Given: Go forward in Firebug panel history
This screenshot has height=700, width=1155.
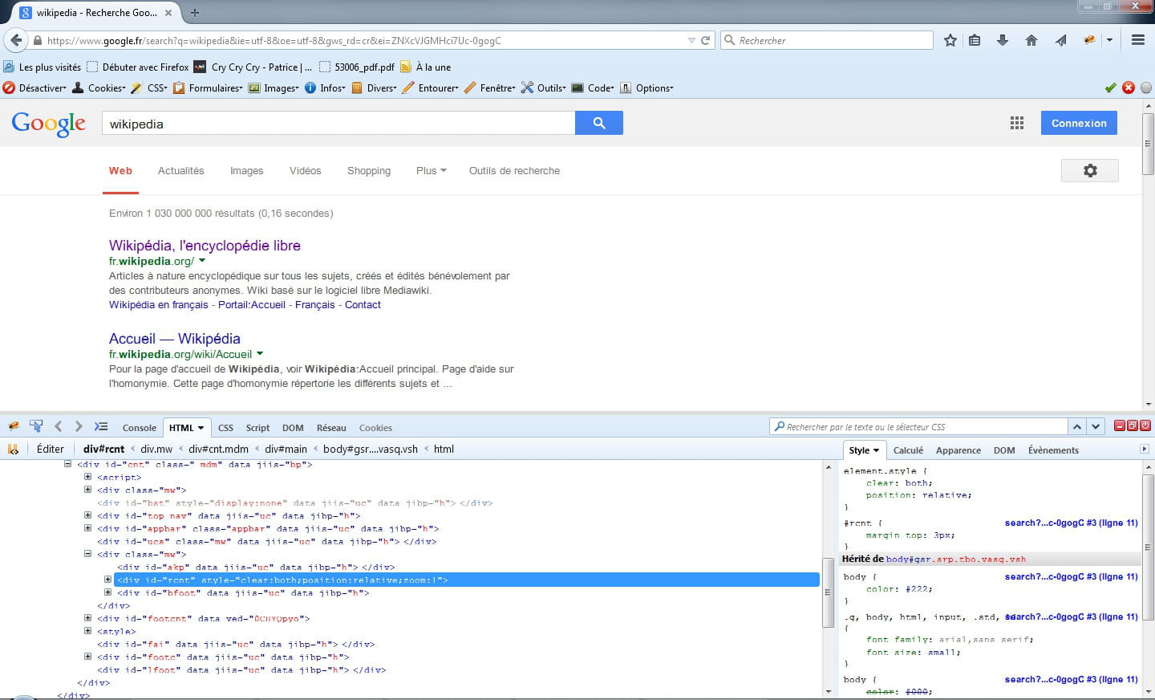Looking at the screenshot, I should point(78,426).
